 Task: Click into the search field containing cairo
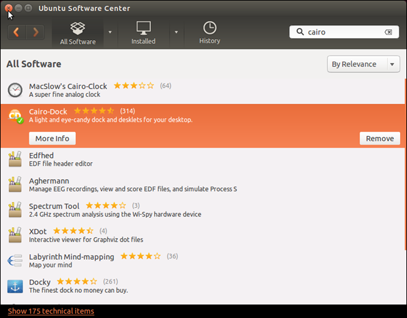[344, 32]
